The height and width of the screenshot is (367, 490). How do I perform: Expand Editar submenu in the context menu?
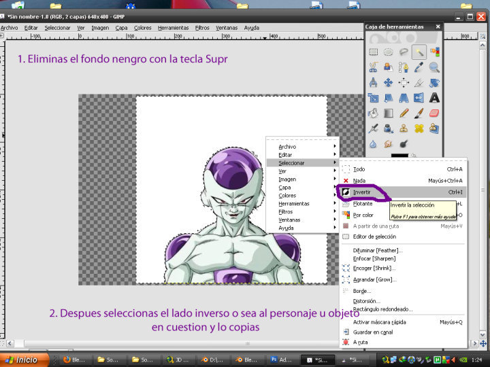302,155
